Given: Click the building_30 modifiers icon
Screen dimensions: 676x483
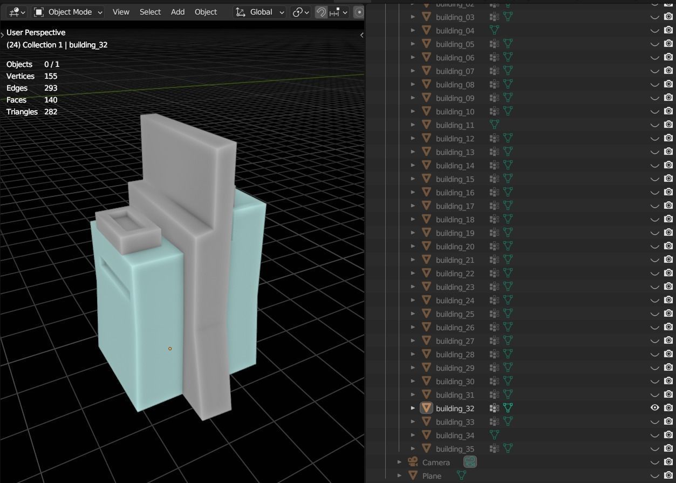Looking at the screenshot, I should coord(494,381).
